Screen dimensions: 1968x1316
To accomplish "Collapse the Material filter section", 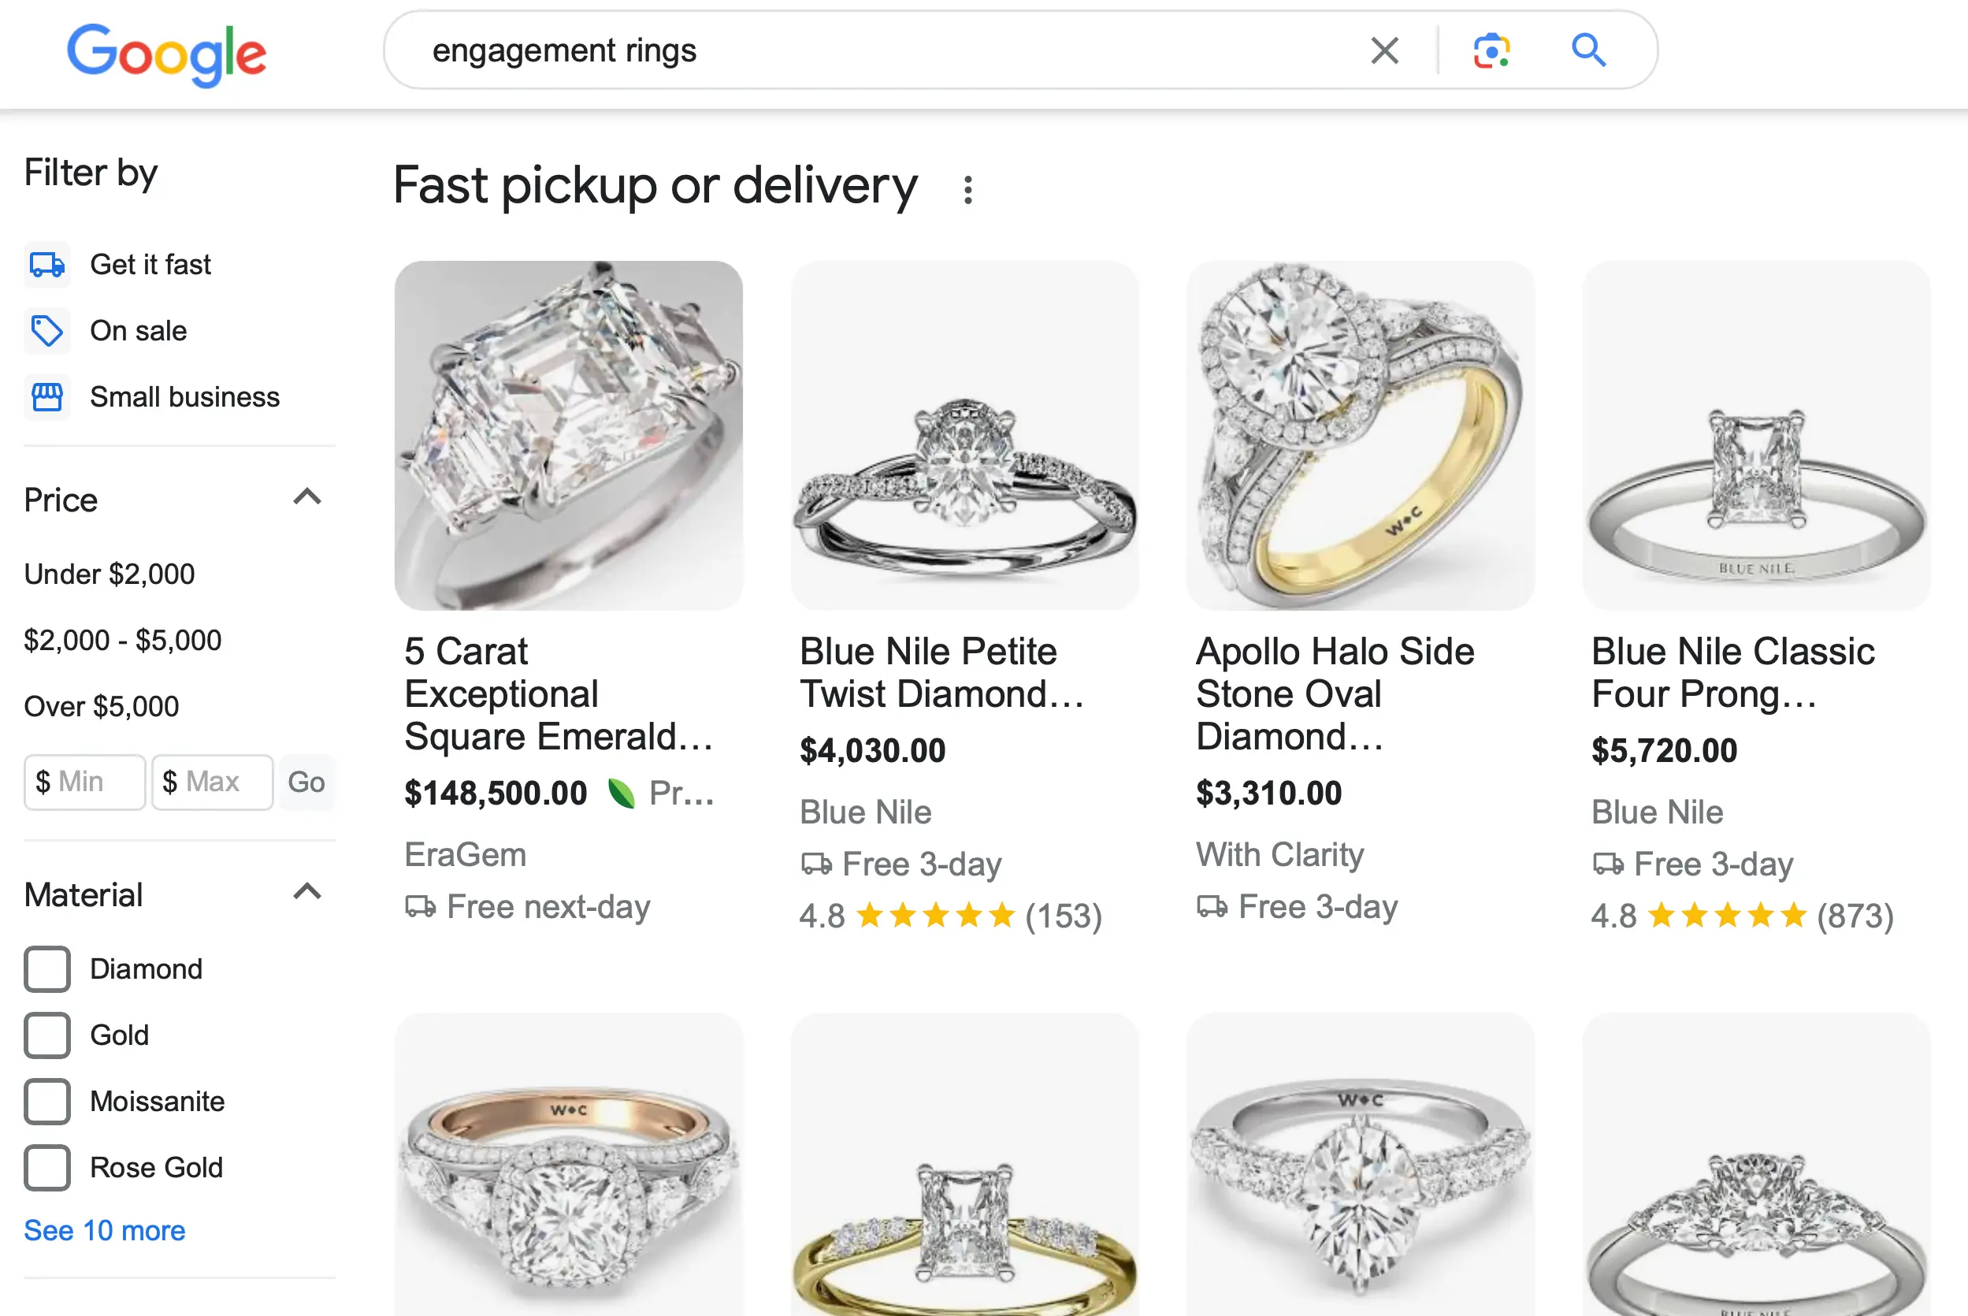I will click(x=307, y=892).
